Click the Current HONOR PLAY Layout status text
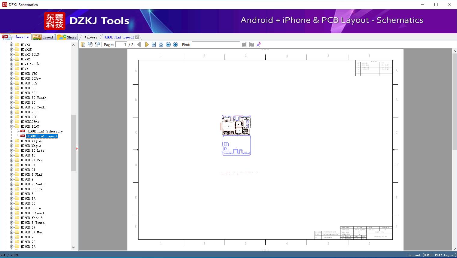This screenshot has height=258, width=457. tap(432, 255)
